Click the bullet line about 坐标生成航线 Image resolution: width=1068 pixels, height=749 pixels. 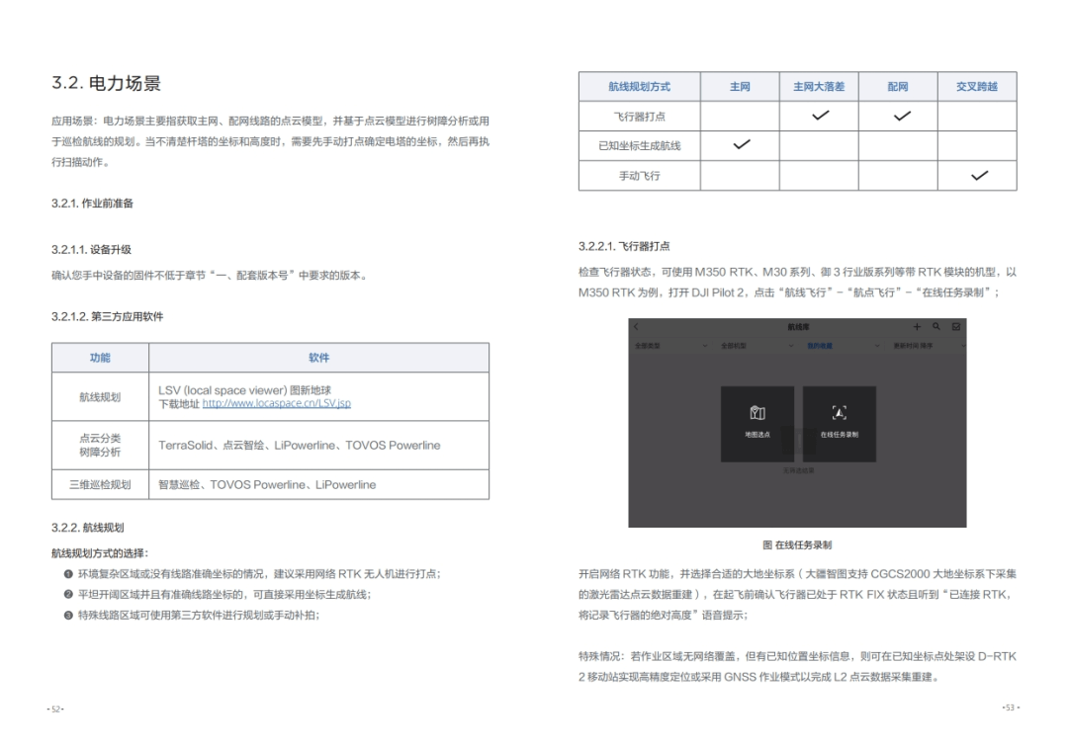click(x=218, y=595)
